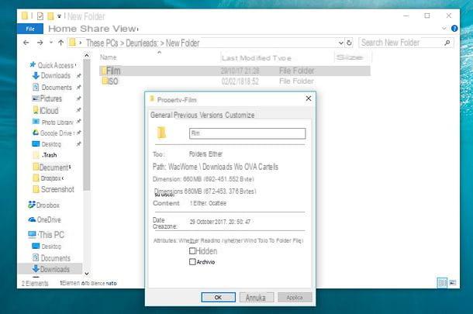The image size is (473, 314).
Task: Select the Film folder row
Action: 235,71
